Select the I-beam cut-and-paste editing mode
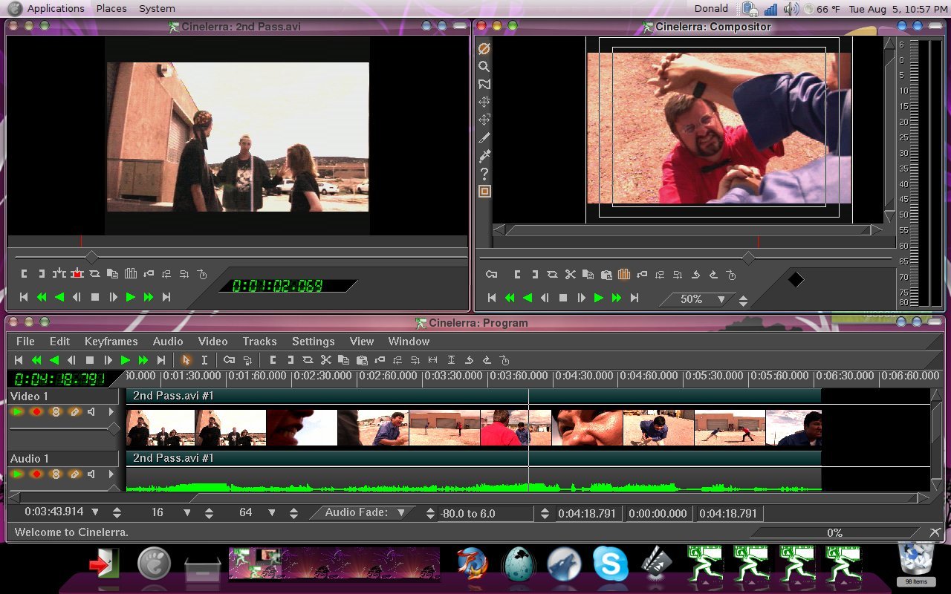951x594 pixels. (204, 360)
